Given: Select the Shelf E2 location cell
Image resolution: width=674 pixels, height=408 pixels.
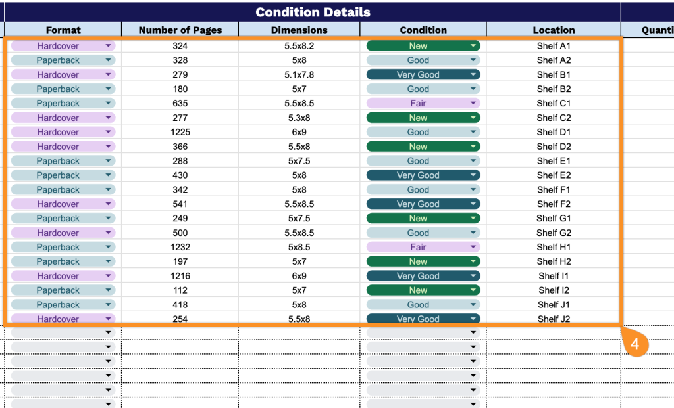Looking at the screenshot, I should 554,175.
